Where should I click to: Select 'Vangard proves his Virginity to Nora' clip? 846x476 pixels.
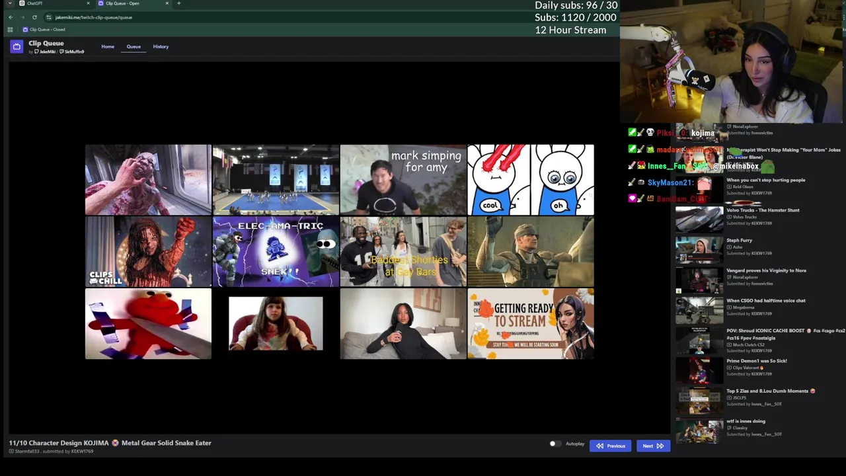766,270
